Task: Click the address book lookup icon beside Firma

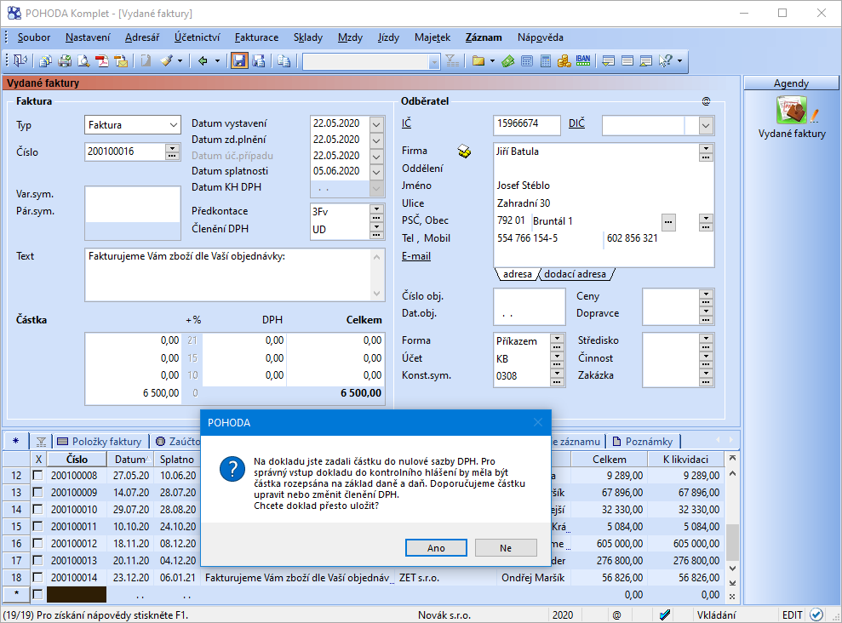Action: pyautogui.click(x=465, y=151)
